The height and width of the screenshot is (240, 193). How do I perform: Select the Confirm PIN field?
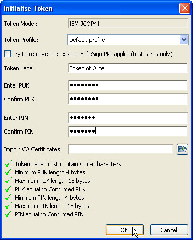(x=128, y=132)
